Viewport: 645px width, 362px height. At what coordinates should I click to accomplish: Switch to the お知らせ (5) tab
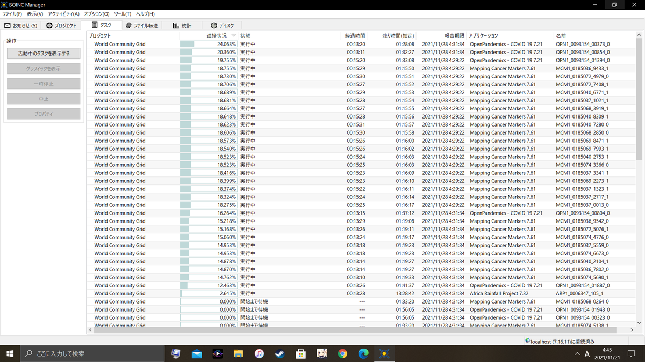(21, 25)
